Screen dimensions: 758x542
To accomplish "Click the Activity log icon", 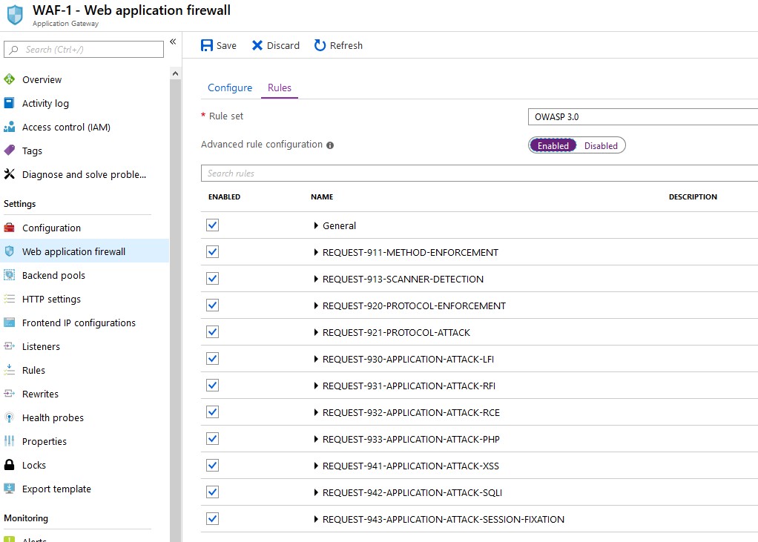I will [x=9, y=103].
